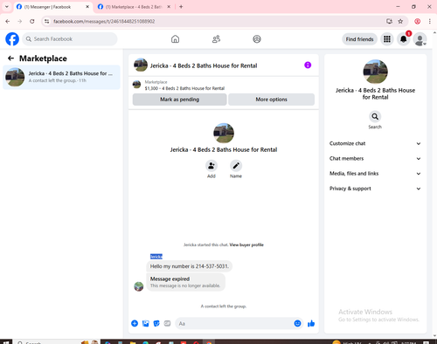Open the account profile avatar menu
The width and height of the screenshot is (437, 344).
click(420, 39)
